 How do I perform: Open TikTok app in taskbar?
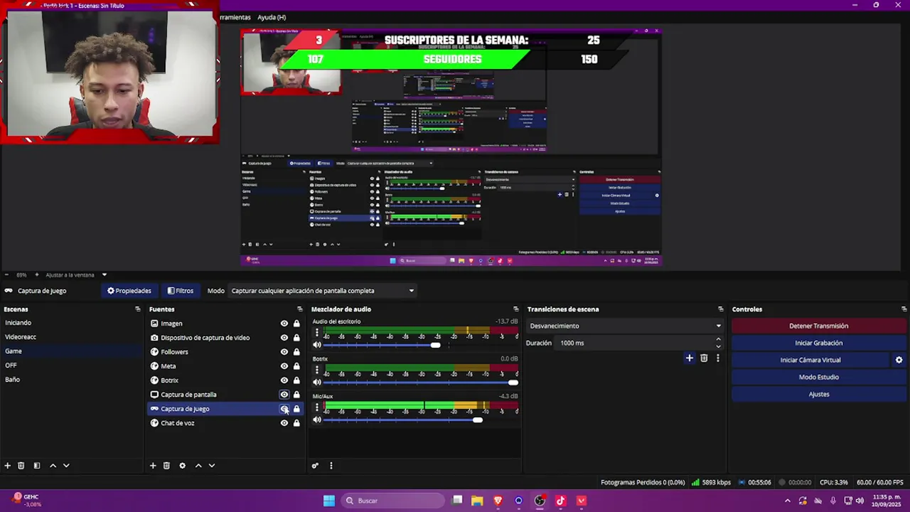(560, 501)
